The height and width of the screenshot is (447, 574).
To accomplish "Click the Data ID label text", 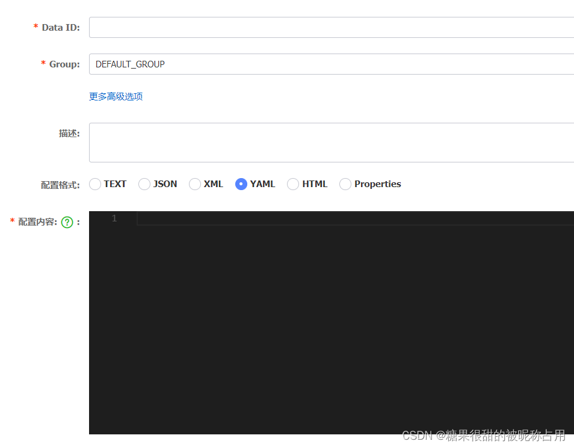I will 61,28.
